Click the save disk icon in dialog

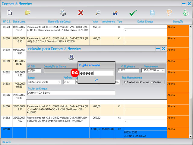(x=71, y=57)
